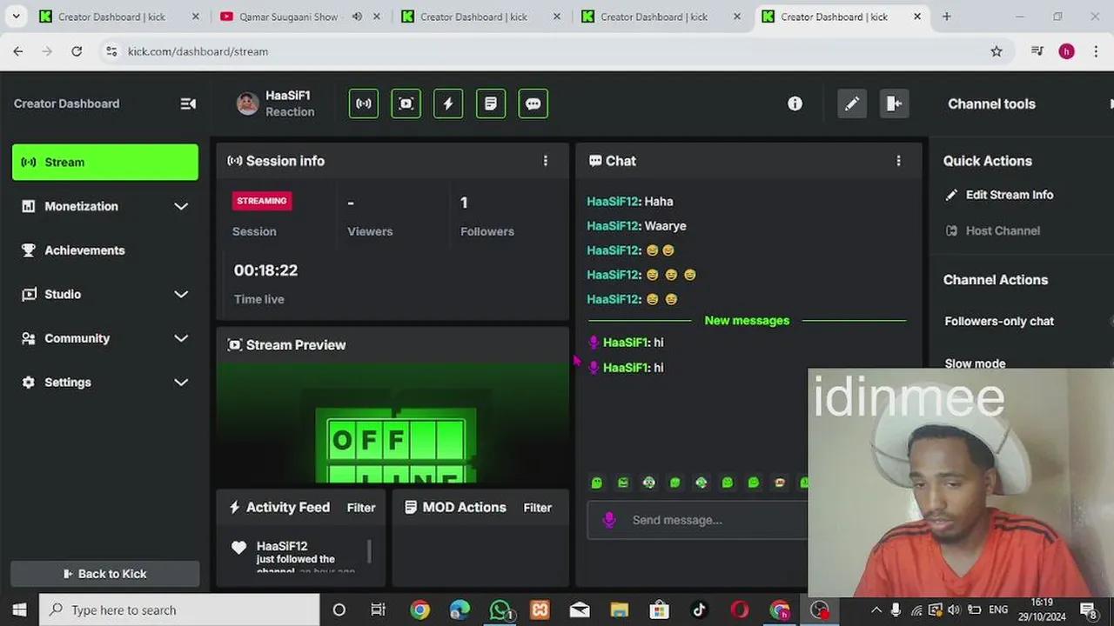Toggle the Stream Preview widget toolbar icon
This screenshot has height=626, width=1114.
point(406,103)
